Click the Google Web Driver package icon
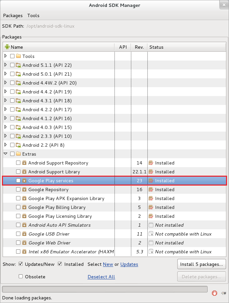Screen dimensions: 229x303 click(24, 243)
